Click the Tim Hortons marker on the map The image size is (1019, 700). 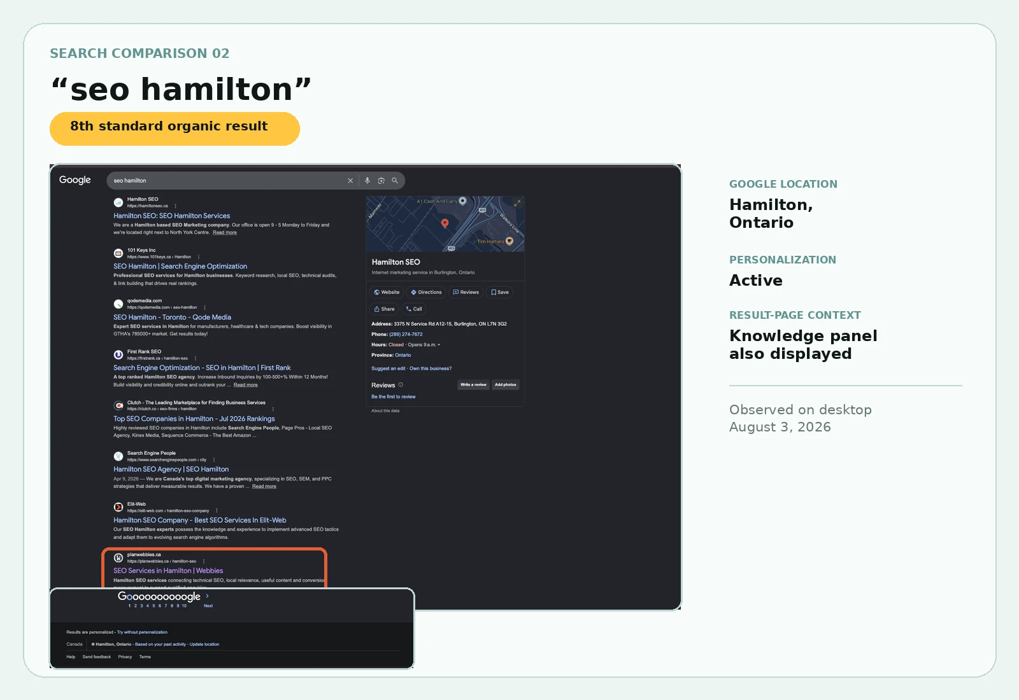pyautogui.click(x=509, y=241)
